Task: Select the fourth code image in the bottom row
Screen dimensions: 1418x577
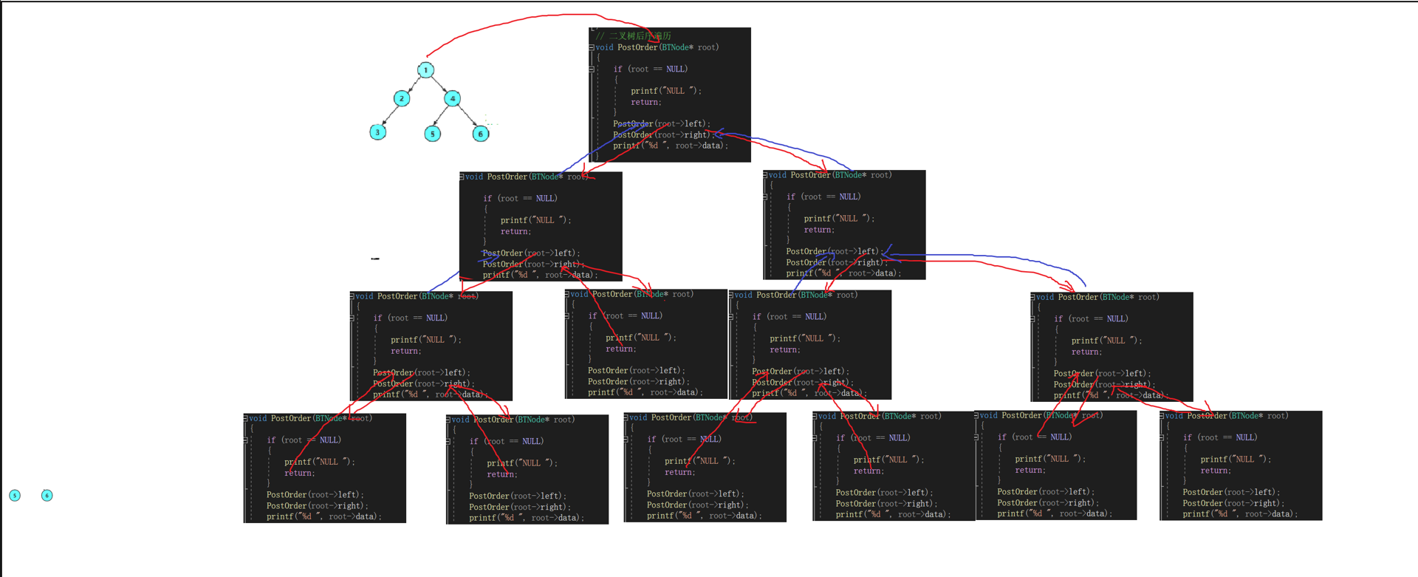Action: [x=894, y=466]
